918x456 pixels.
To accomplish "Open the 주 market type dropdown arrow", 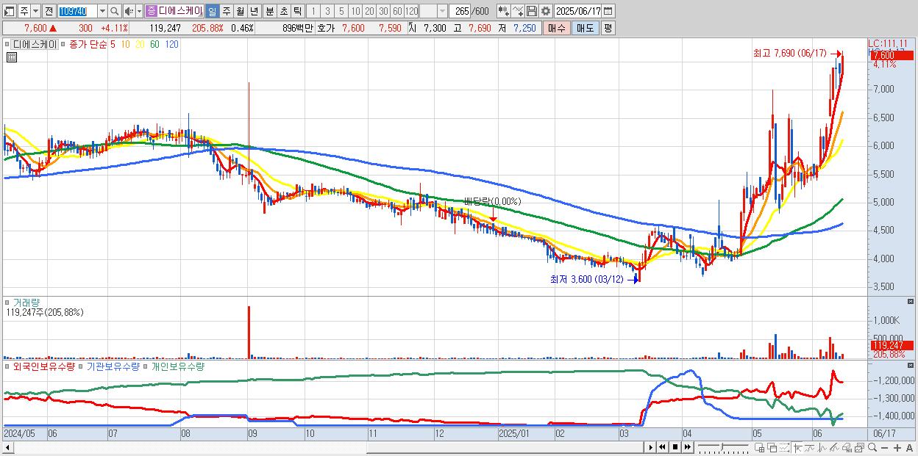I will pyautogui.click(x=35, y=11).
